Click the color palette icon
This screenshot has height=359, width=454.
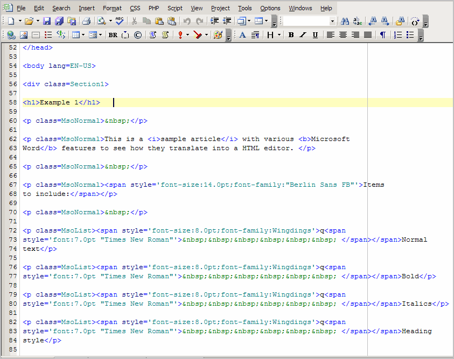[218, 35]
